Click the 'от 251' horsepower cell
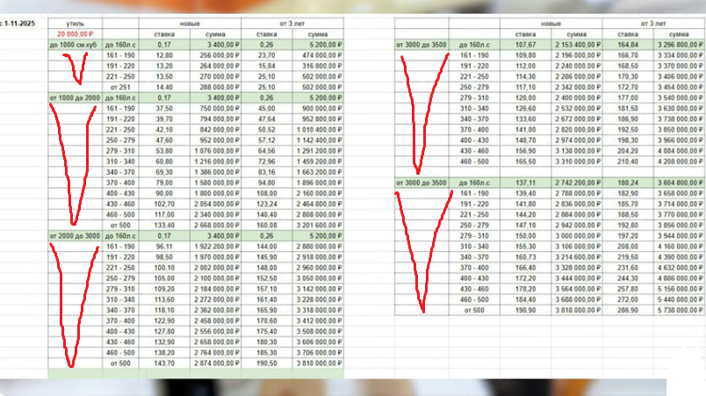The height and width of the screenshot is (396, 706). point(120,87)
